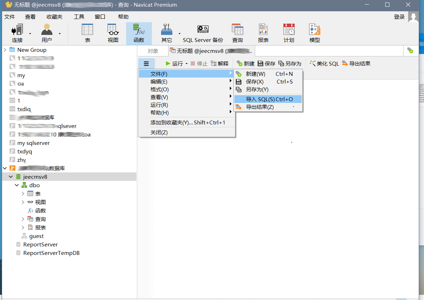424x300 pixels.
Task: Open the 其它 (Others) toolbar icon
Action: coord(166,33)
